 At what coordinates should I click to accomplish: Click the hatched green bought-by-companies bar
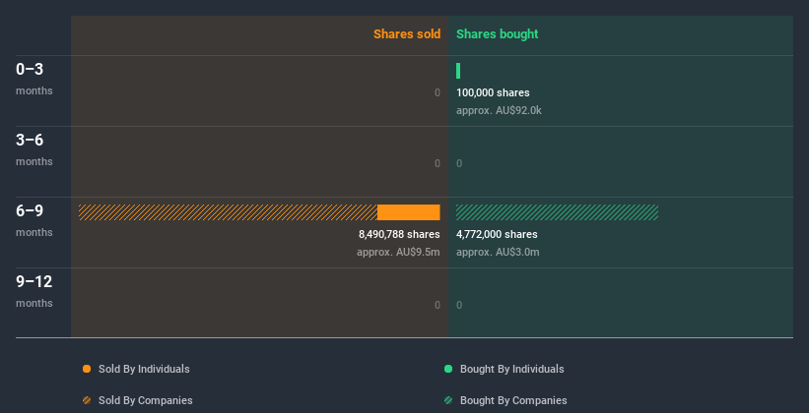[557, 212]
